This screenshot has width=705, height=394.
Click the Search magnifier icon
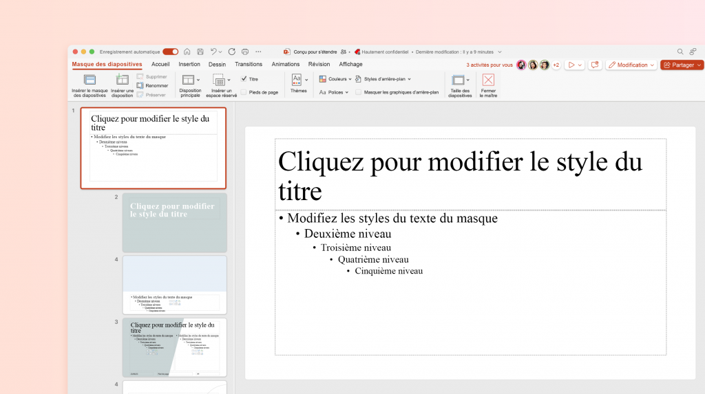(x=680, y=52)
